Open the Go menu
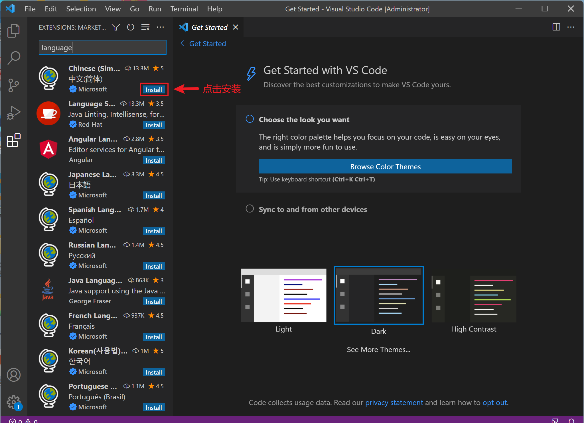The height and width of the screenshot is (423, 584). [135, 9]
